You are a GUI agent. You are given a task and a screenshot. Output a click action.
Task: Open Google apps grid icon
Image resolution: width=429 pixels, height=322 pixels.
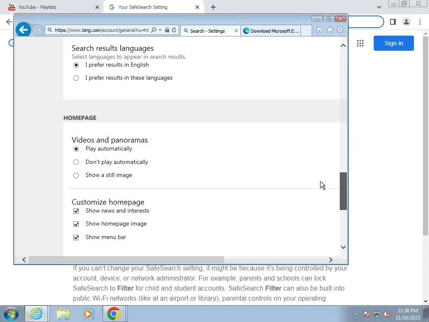pos(360,43)
